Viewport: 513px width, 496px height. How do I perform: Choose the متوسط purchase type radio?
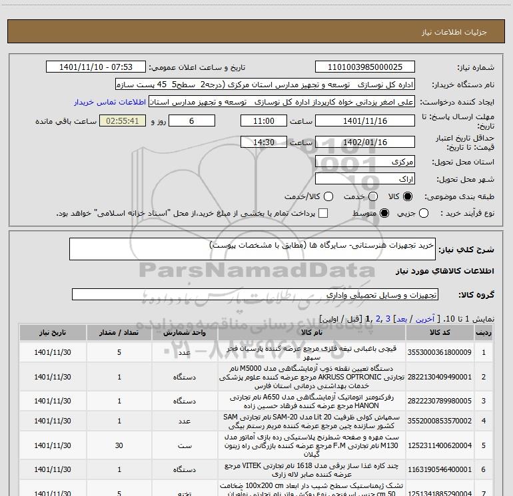[x=384, y=213]
